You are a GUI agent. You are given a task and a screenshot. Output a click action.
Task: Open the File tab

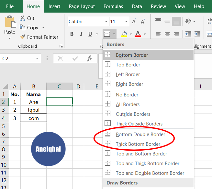coord(10,6)
